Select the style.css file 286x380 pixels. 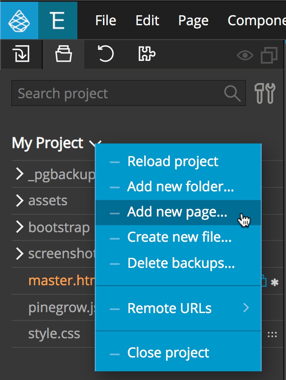pos(54,334)
